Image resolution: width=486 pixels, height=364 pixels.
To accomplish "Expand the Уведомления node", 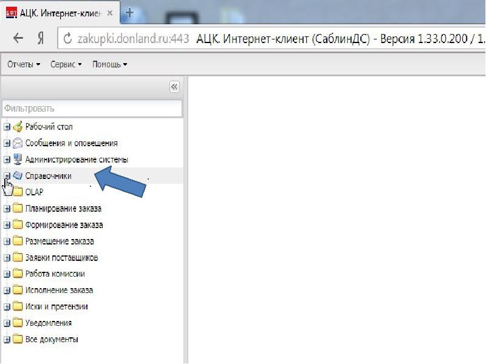I will pyautogui.click(x=7, y=323).
